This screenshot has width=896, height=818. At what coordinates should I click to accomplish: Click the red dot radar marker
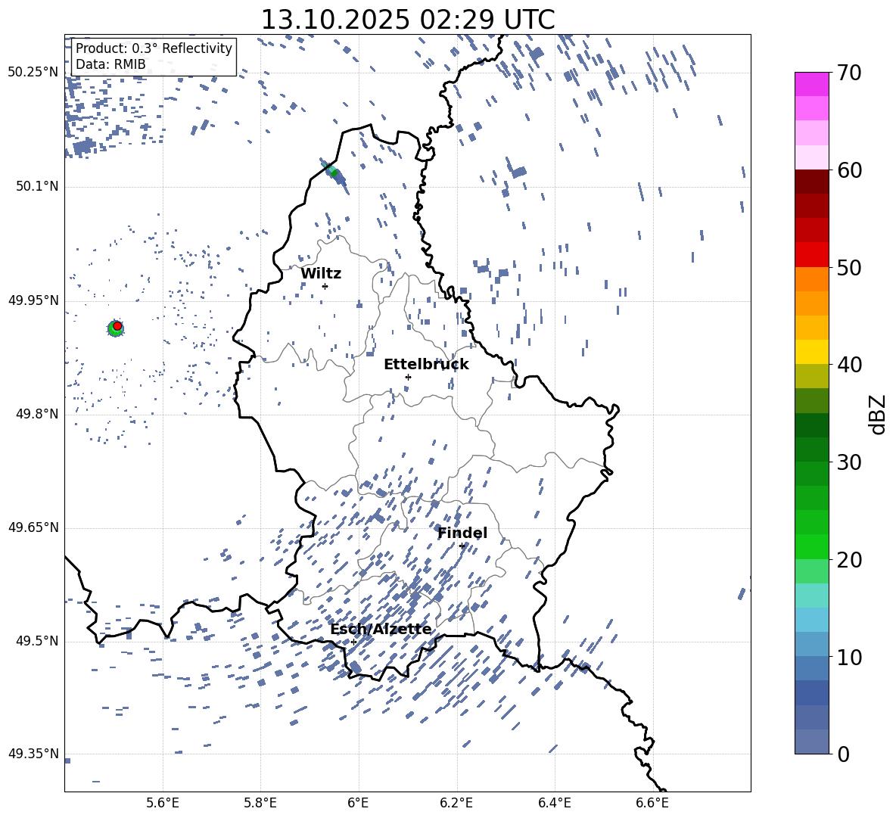(x=117, y=325)
